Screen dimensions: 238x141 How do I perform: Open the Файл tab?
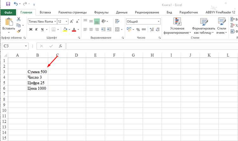pyautogui.click(x=8, y=12)
